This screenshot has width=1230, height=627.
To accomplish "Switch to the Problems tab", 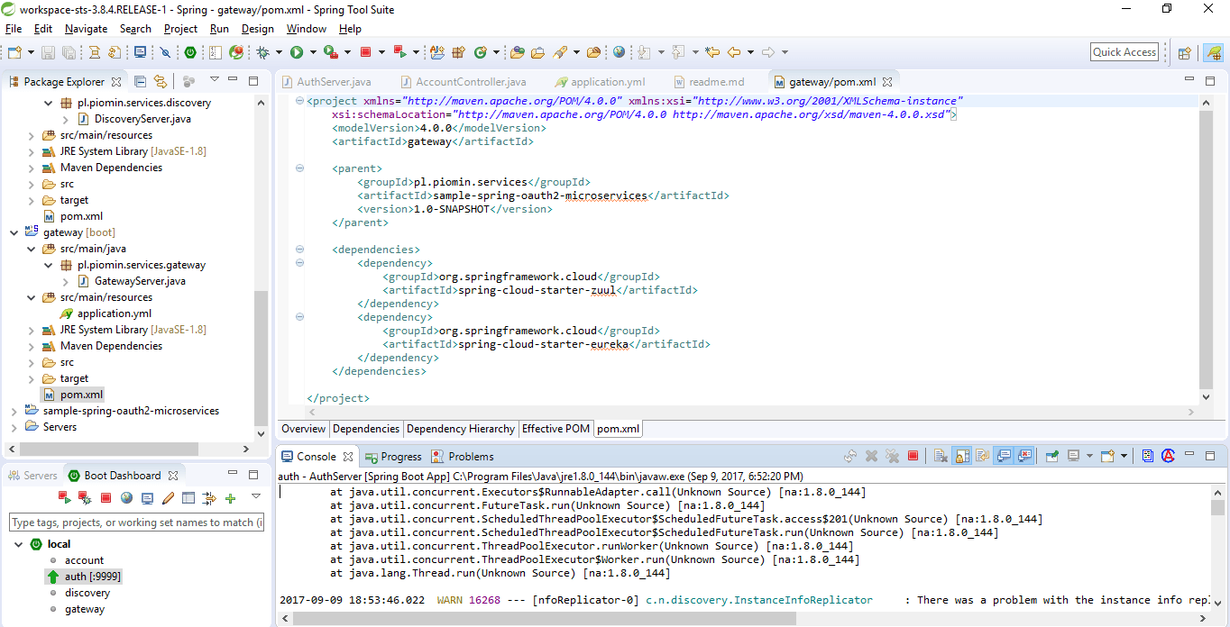I will 463,457.
